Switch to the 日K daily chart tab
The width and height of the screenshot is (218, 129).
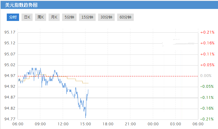click(27, 17)
